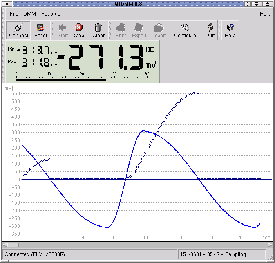Viewport: 275px width, 263px height.
Task: Toggle the Connect plug icon button
Action: pyautogui.click(x=18, y=31)
